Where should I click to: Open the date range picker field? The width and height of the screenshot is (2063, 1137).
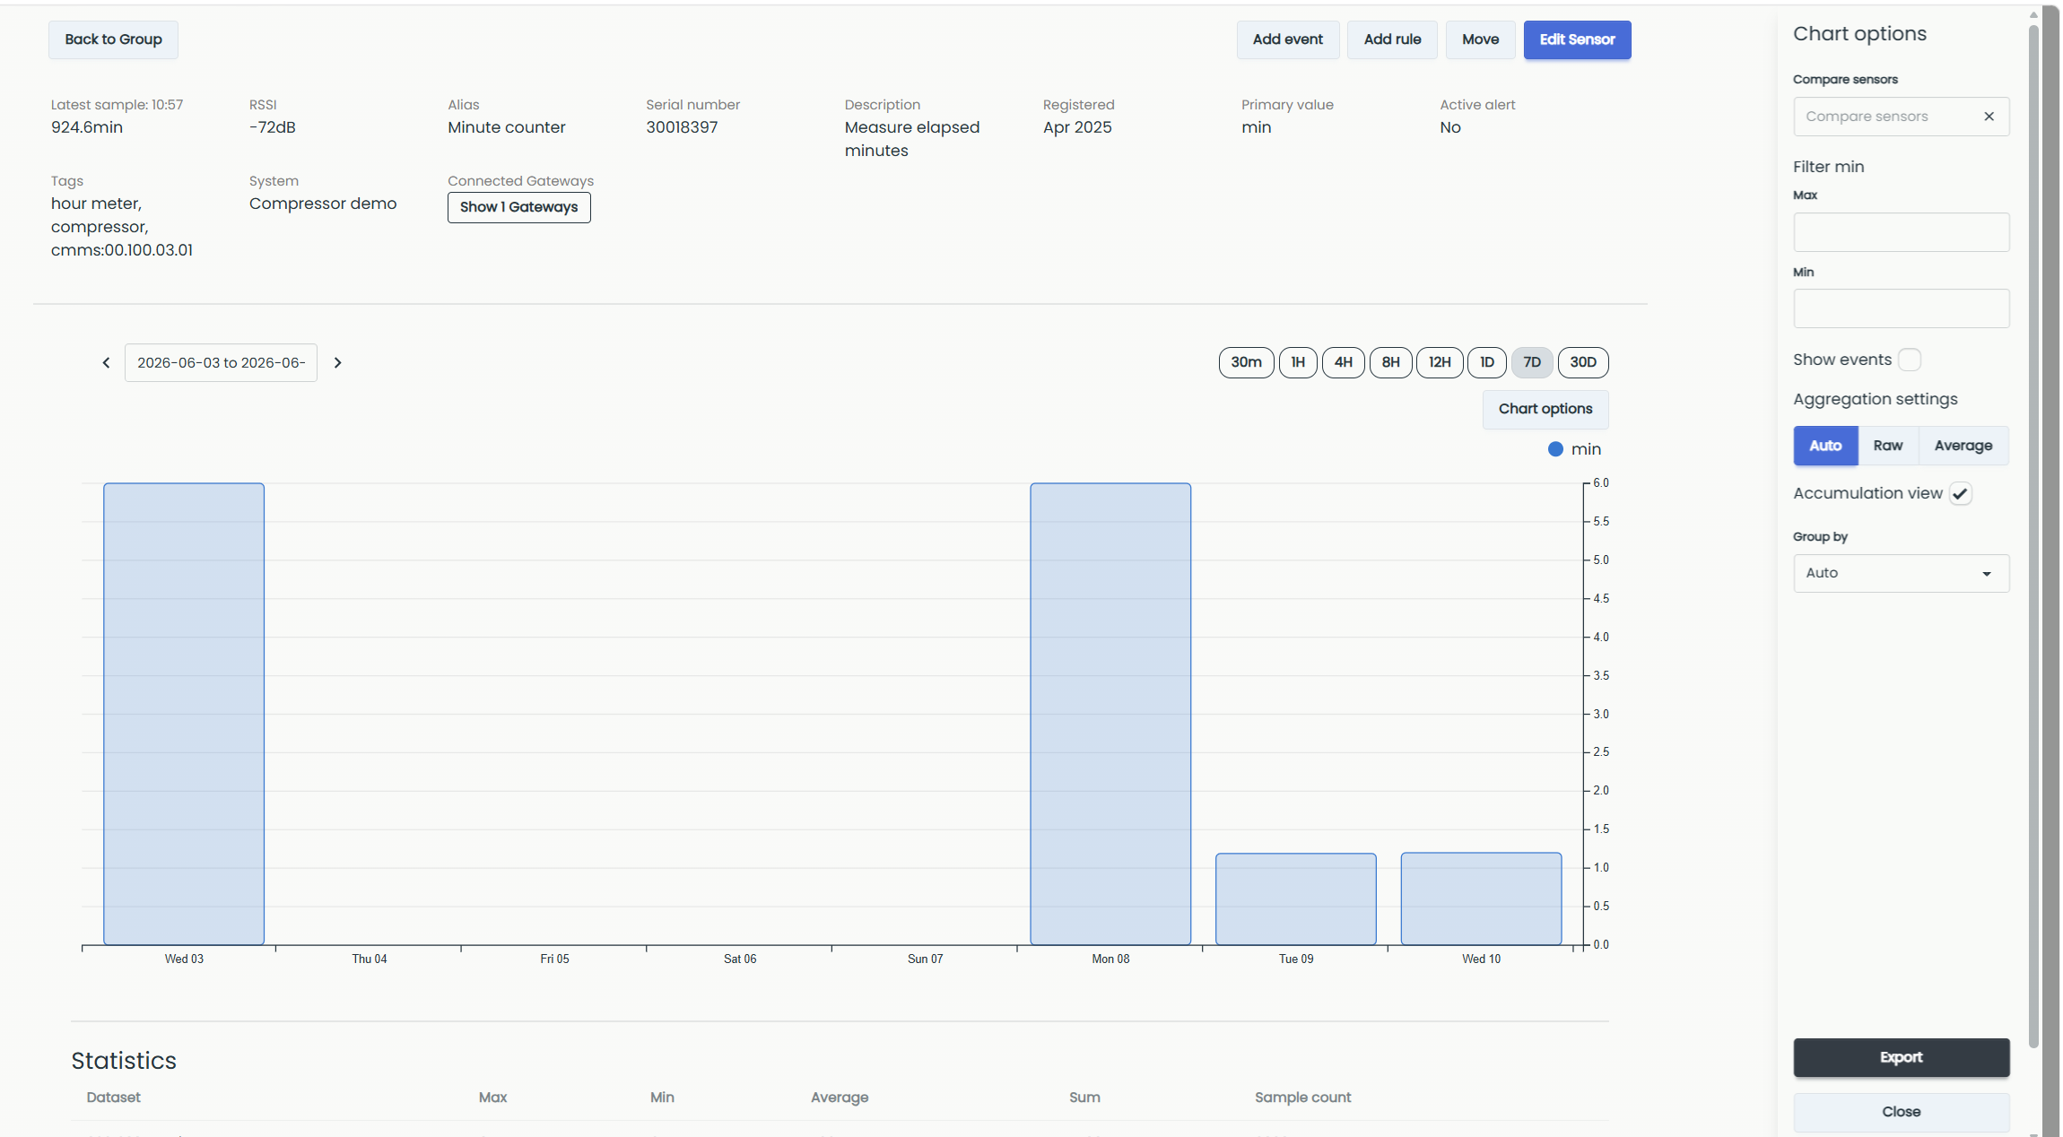(221, 362)
